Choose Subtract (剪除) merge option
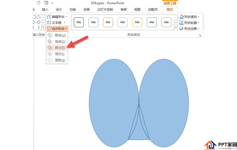237x150 pixels. point(57,60)
